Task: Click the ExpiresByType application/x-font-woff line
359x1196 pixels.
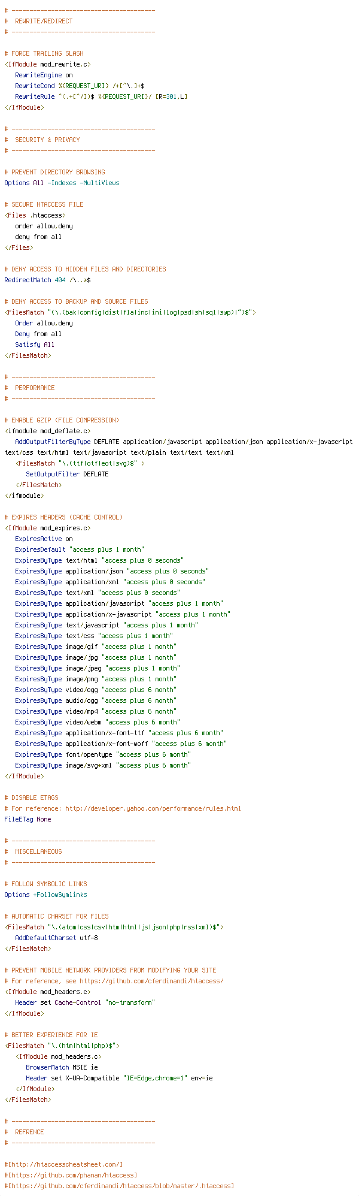Action: (121, 744)
